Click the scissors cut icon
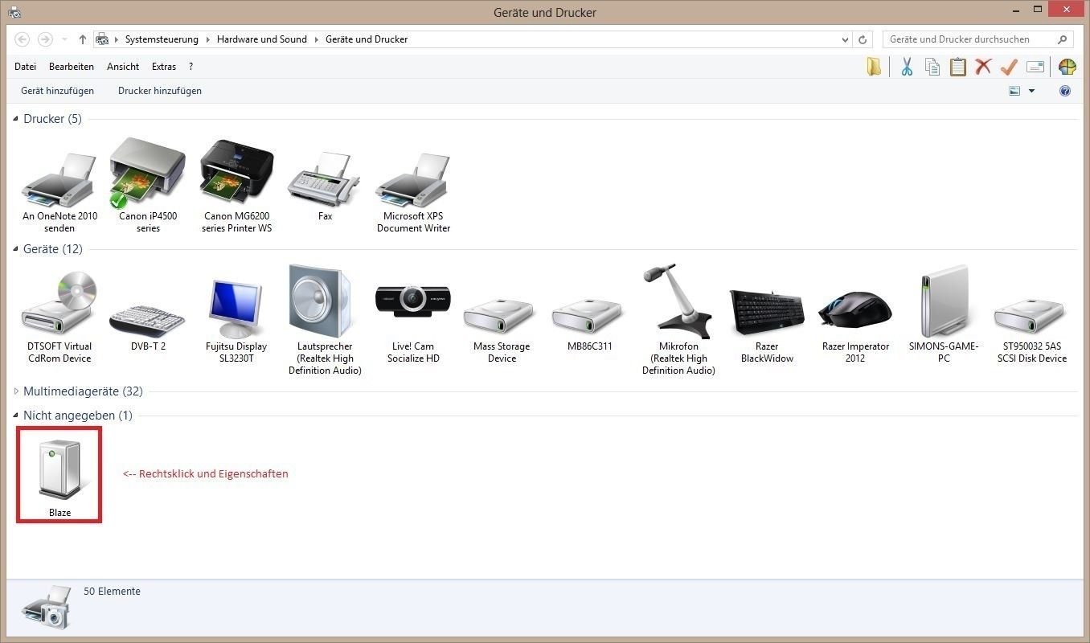The height and width of the screenshot is (643, 1090). 907,67
